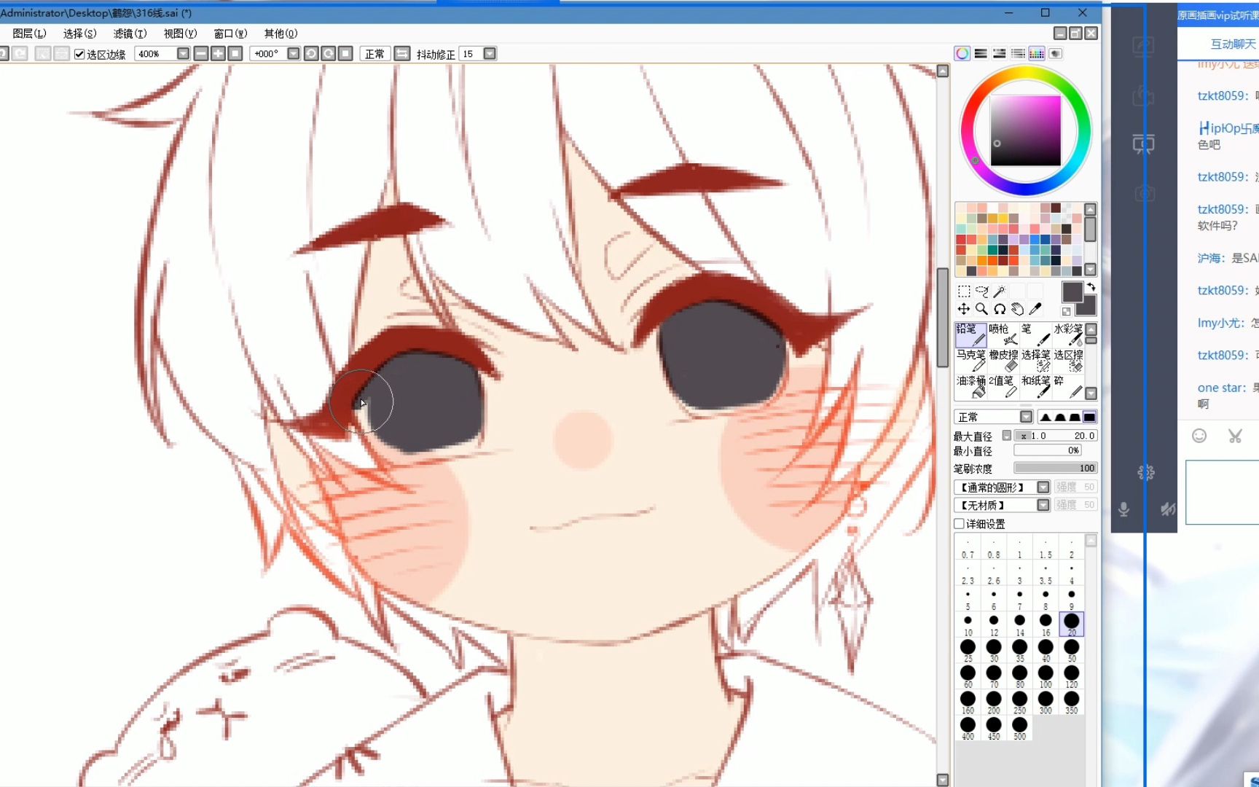The width and height of the screenshot is (1259, 787).
Task: Click the transparent color toggle icon
Action: point(1067,311)
